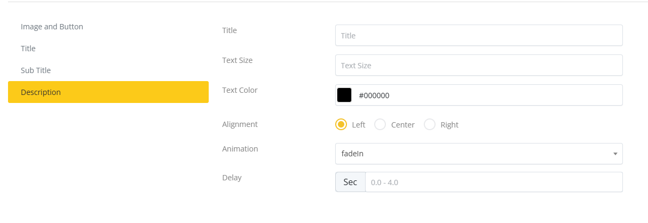Click the Text Color field label
Image resolution: width=648 pixels, height=223 pixels.
click(x=240, y=90)
